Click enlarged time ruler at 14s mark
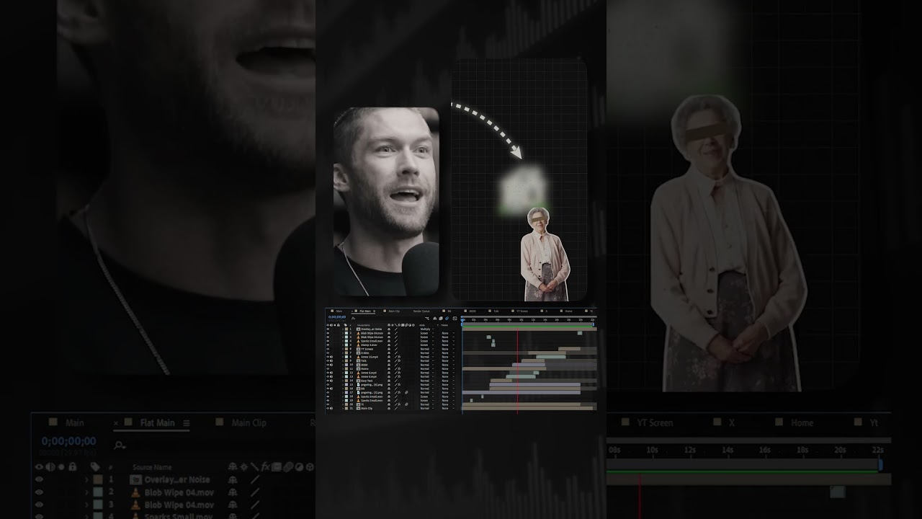Viewport: 922px width, 519px height. (x=727, y=450)
